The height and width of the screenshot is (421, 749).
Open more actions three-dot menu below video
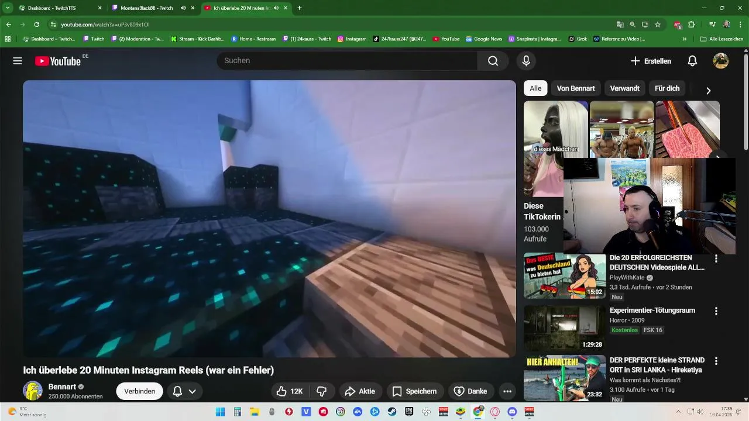point(507,391)
